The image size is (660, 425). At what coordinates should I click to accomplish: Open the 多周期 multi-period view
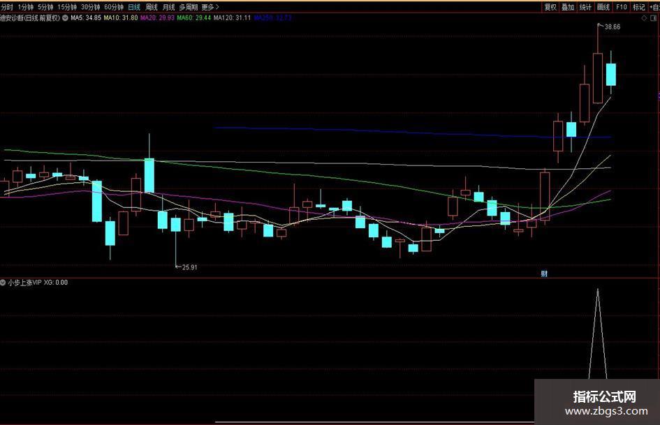point(188,7)
